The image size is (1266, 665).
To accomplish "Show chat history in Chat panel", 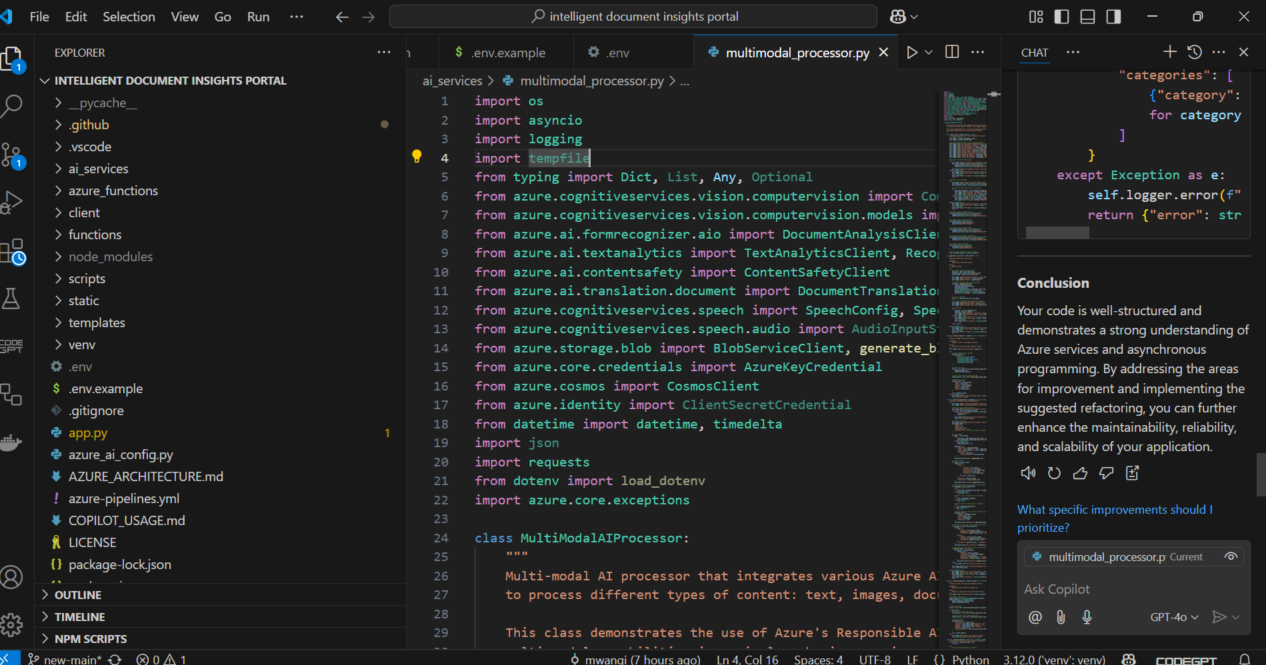I will point(1195,52).
